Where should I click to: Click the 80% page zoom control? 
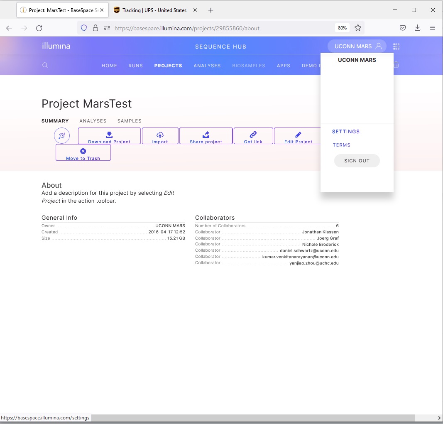tap(342, 28)
